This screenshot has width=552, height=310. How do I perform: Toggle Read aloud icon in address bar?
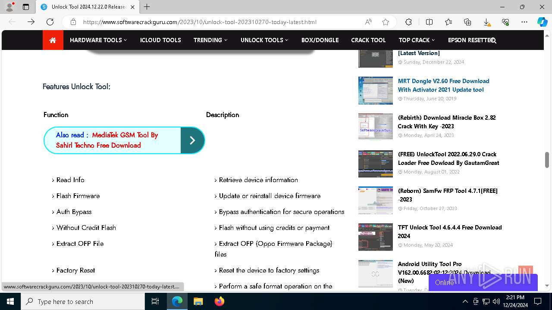coord(368,22)
